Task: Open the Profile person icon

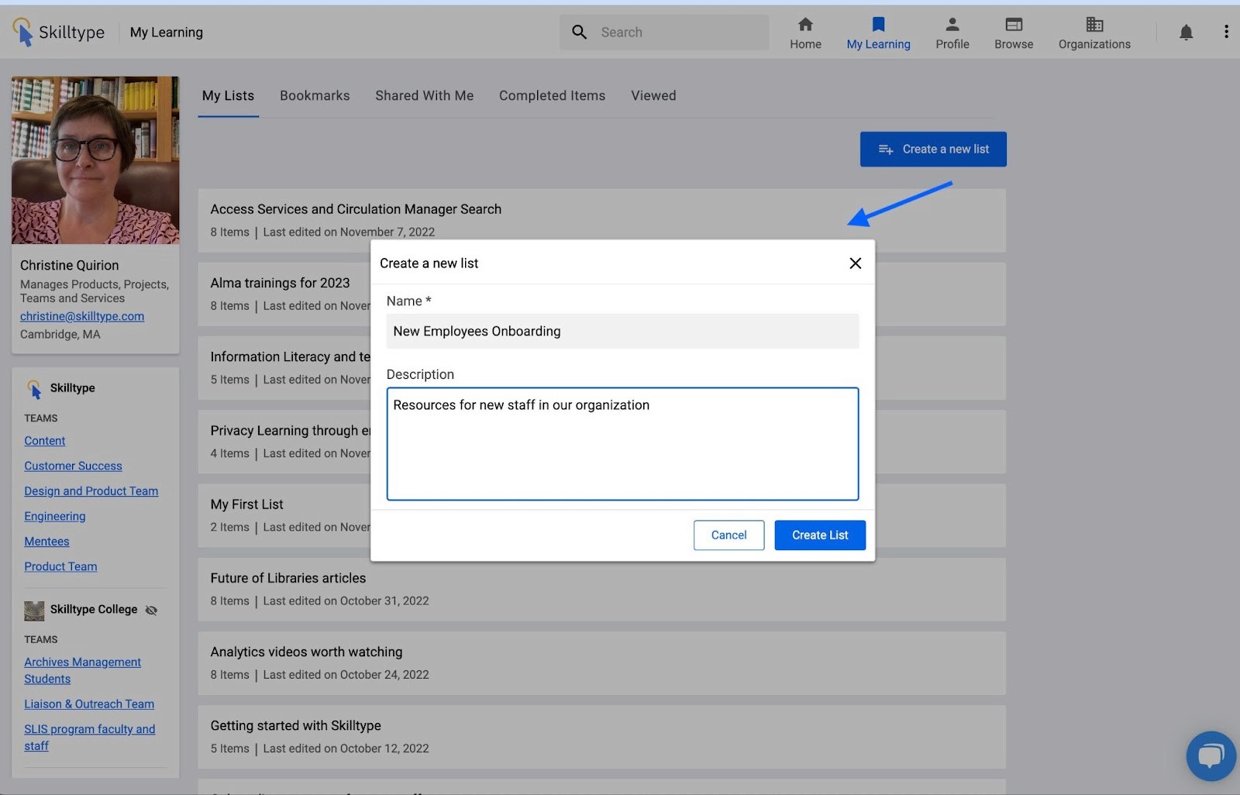Action: pyautogui.click(x=952, y=24)
